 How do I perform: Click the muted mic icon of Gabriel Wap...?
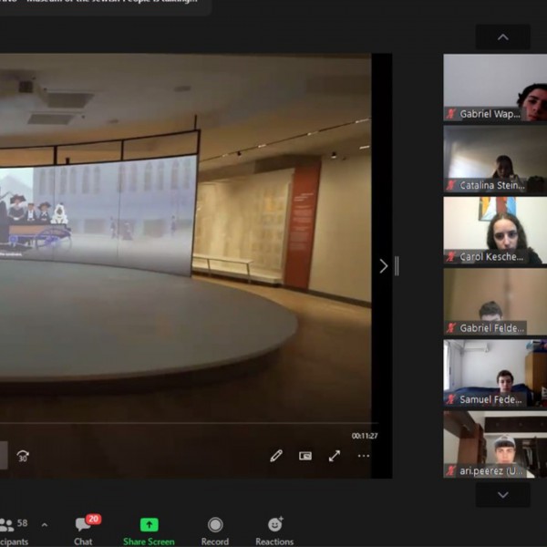point(451,114)
